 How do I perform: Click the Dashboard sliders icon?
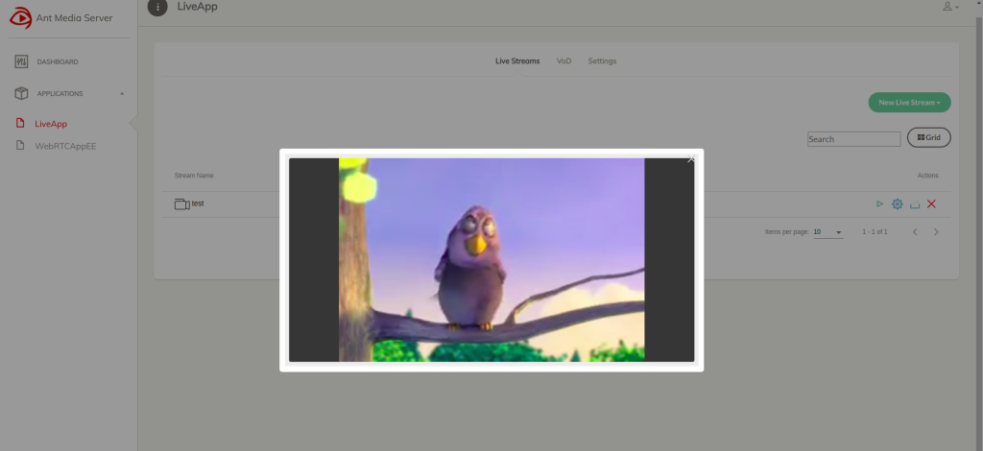click(21, 62)
